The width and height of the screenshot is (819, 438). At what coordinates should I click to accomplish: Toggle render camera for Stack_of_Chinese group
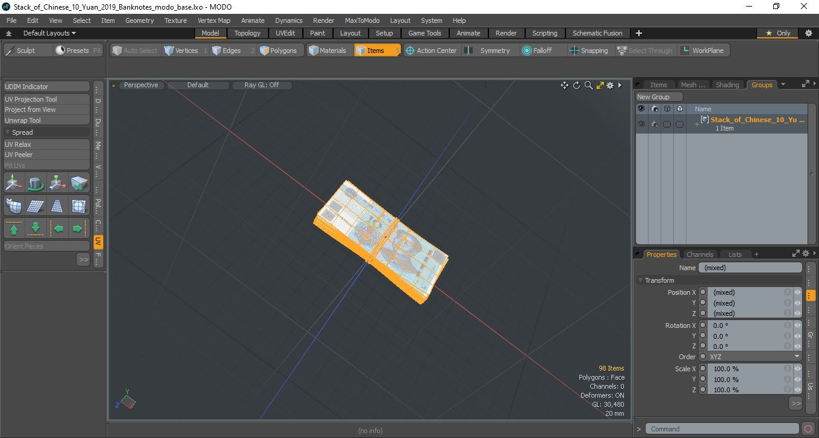coord(654,124)
